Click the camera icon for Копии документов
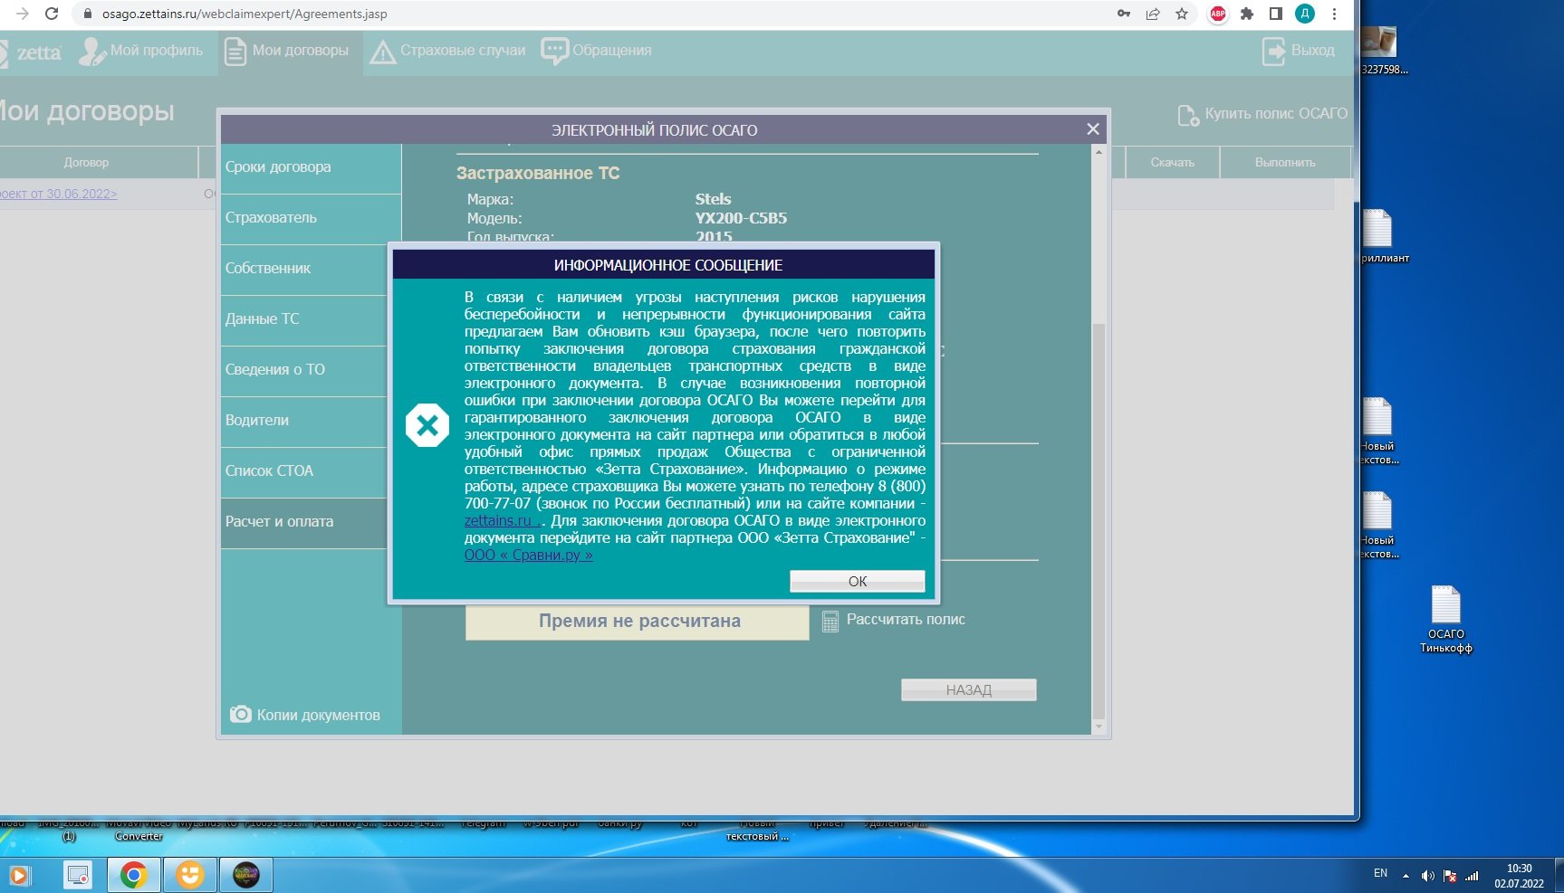 pos(240,715)
